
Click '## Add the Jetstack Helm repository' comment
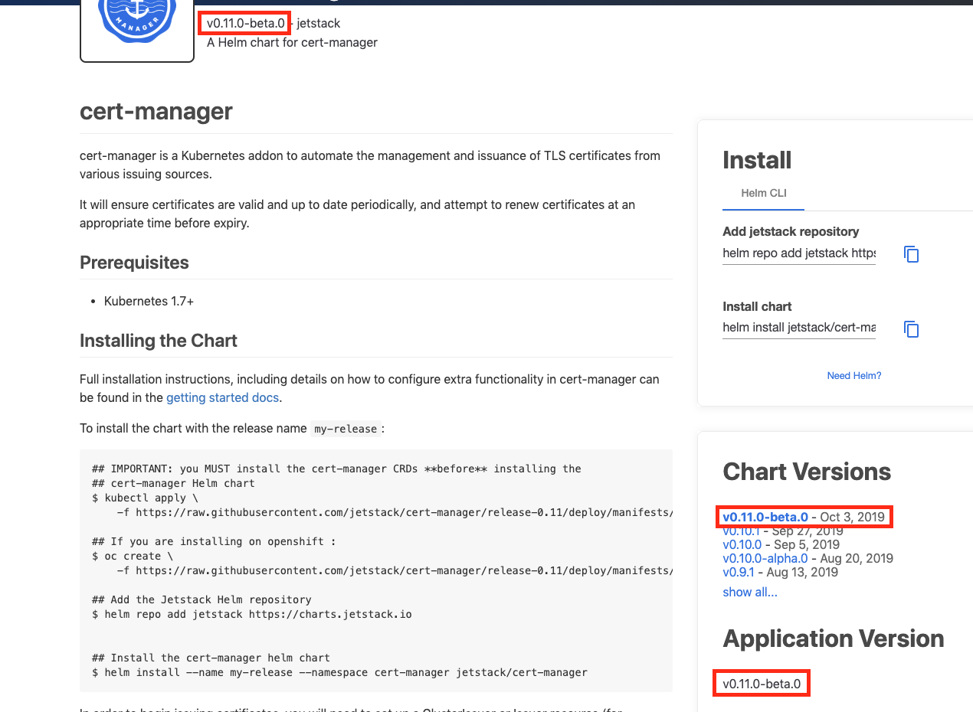coord(201,599)
